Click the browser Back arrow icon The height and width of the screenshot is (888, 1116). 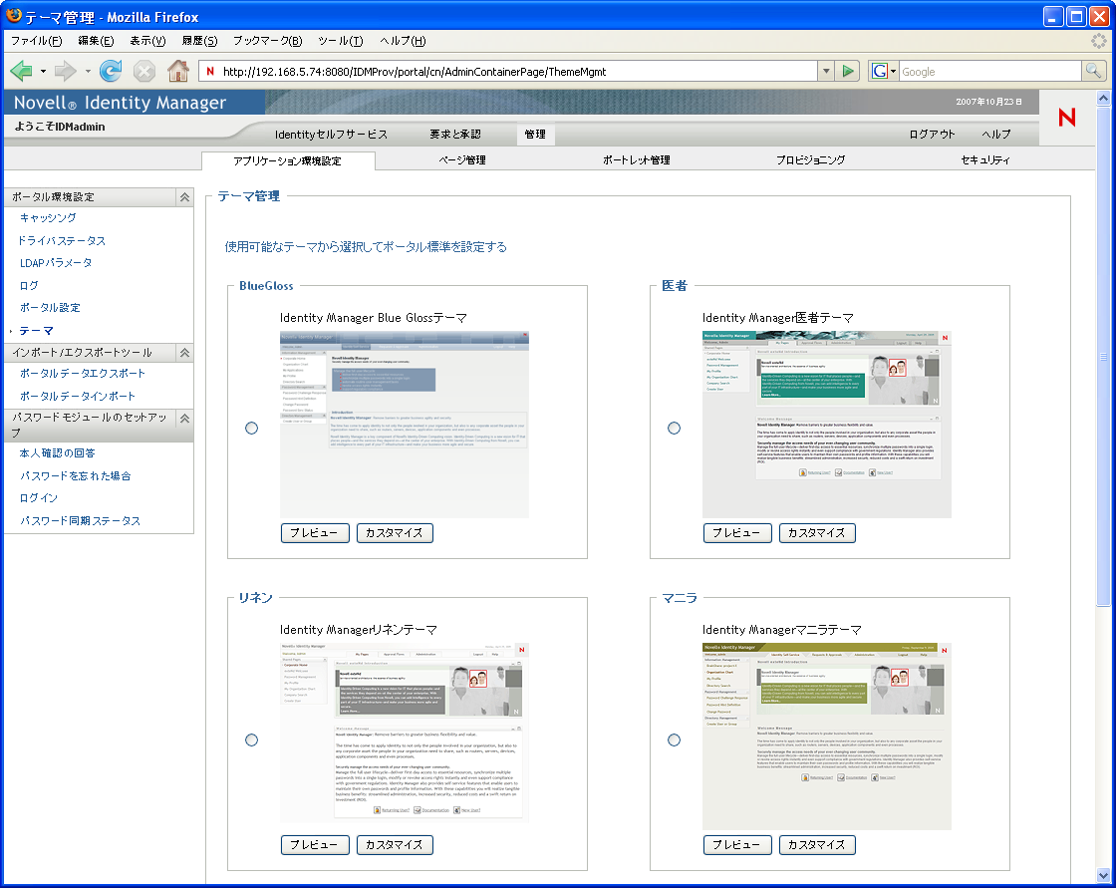pyautogui.click(x=21, y=71)
